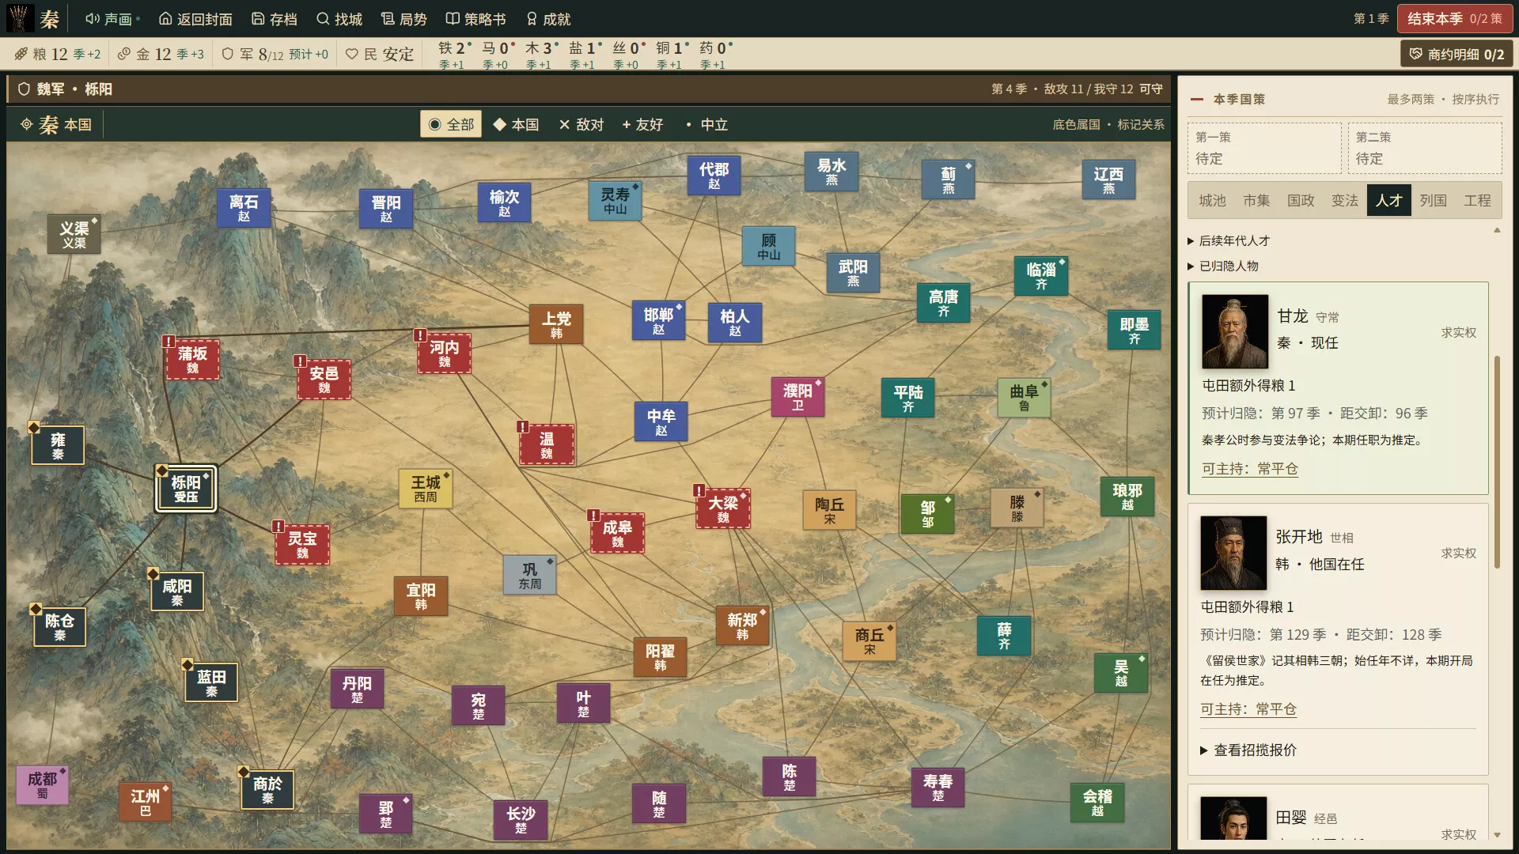Filter map by 敌对 states

coord(581,124)
